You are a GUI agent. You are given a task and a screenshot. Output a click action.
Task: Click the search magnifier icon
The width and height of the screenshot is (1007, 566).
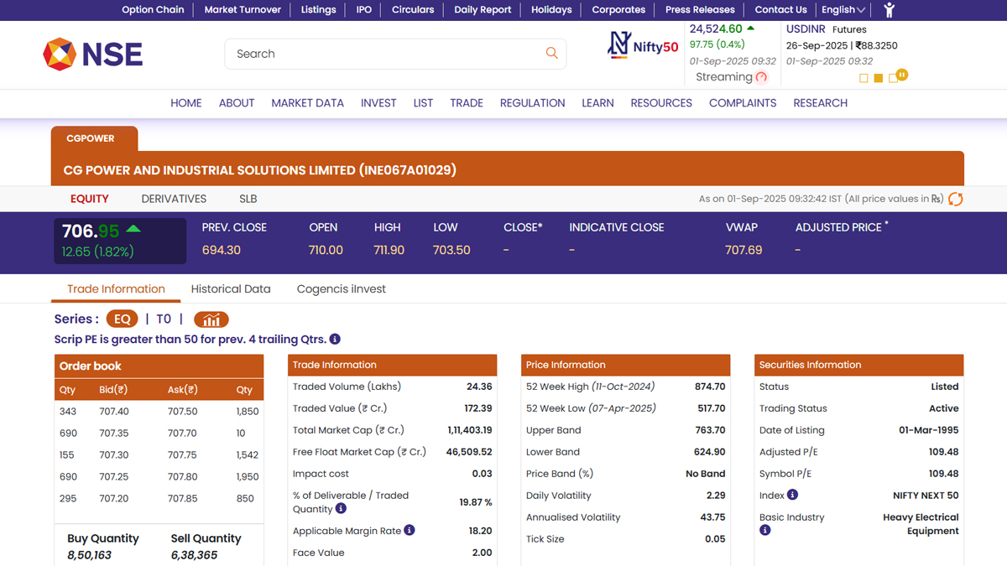[x=551, y=54]
